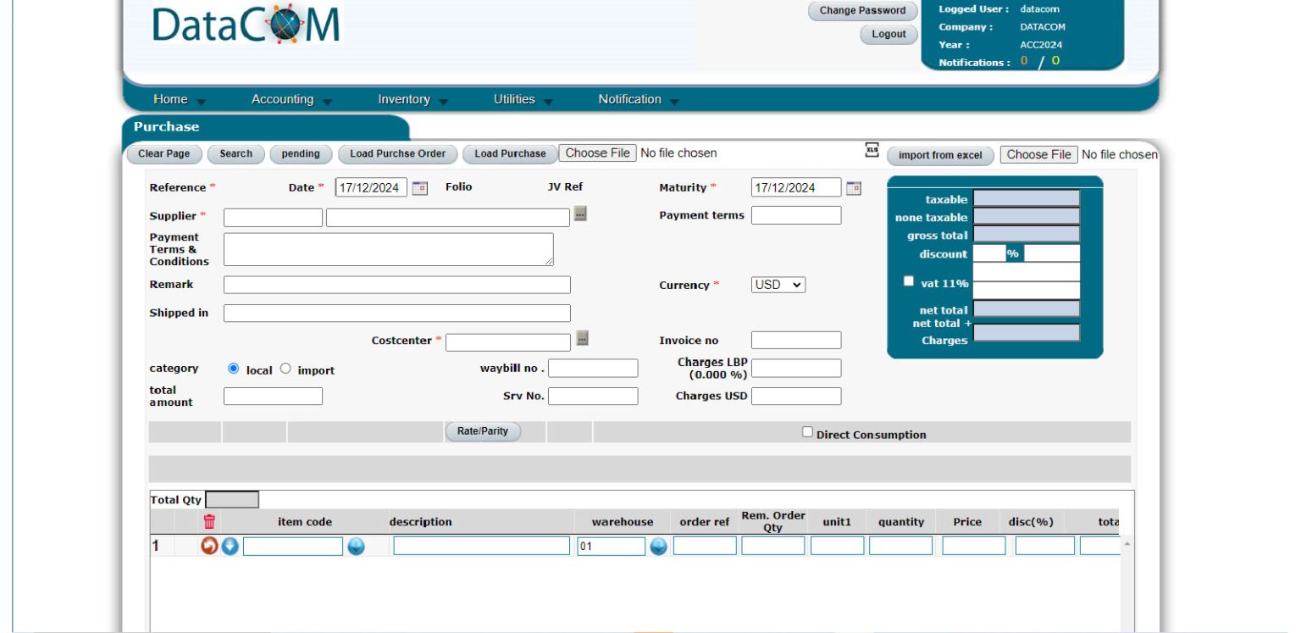The width and height of the screenshot is (1301, 633).
Task: Select the import category radio button
Action: [285, 368]
